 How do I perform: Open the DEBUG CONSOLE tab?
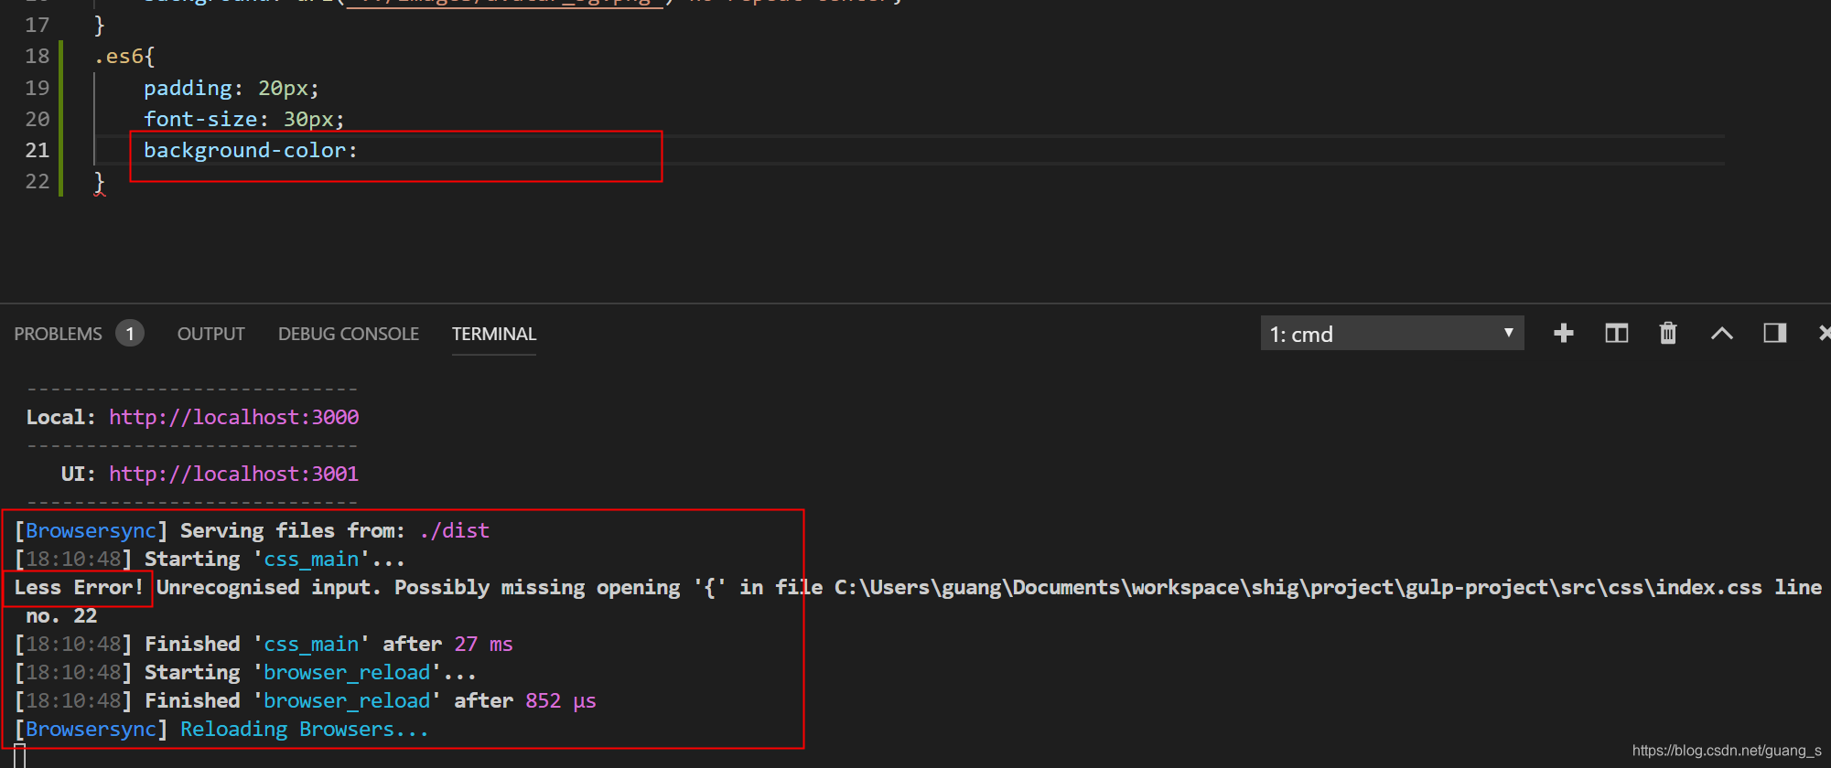point(349,334)
